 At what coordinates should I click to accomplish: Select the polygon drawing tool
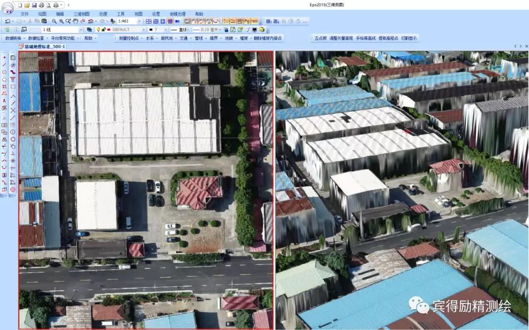(4, 79)
